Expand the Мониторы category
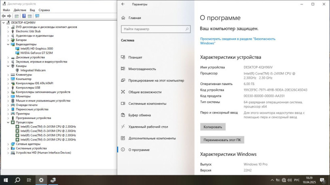 point(8,96)
